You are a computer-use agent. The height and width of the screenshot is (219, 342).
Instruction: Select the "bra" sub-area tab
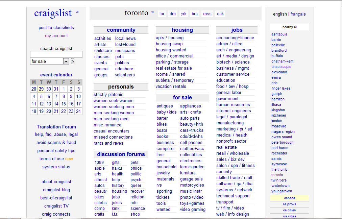click(195, 14)
